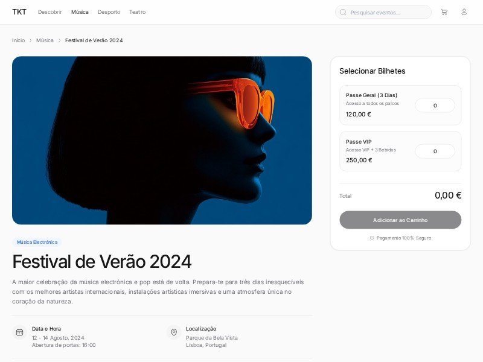Click the calendar icon beside Data e Hora
This screenshot has height=362, width=483.
tap(19, 332)
